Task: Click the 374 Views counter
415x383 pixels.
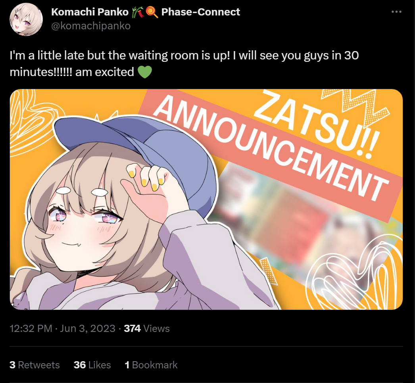Action: coord(147,328)
